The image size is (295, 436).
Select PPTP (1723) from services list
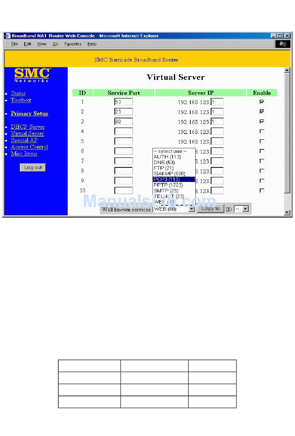[x=174, y=185]
